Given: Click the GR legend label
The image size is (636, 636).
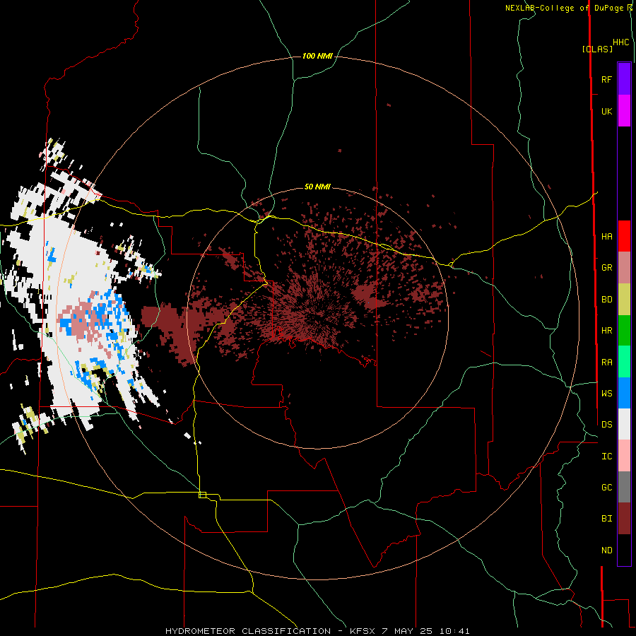Looking at the screenshot, I should pyautogui.click(x=606, y=268).
